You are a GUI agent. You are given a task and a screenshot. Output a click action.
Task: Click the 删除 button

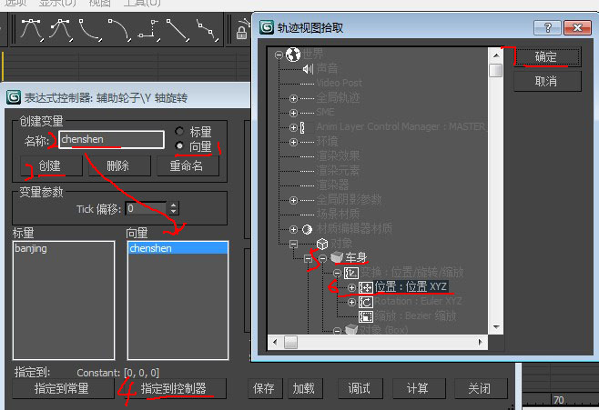[119, 165]
